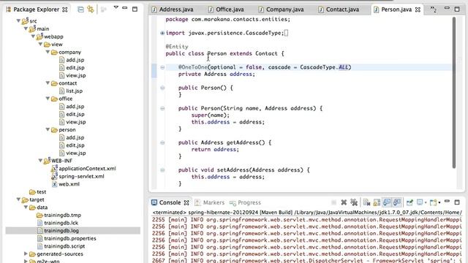This screenshot has height=263, width=468.
Task: Collapse the company folder node
Action: (x=48, y=52)
